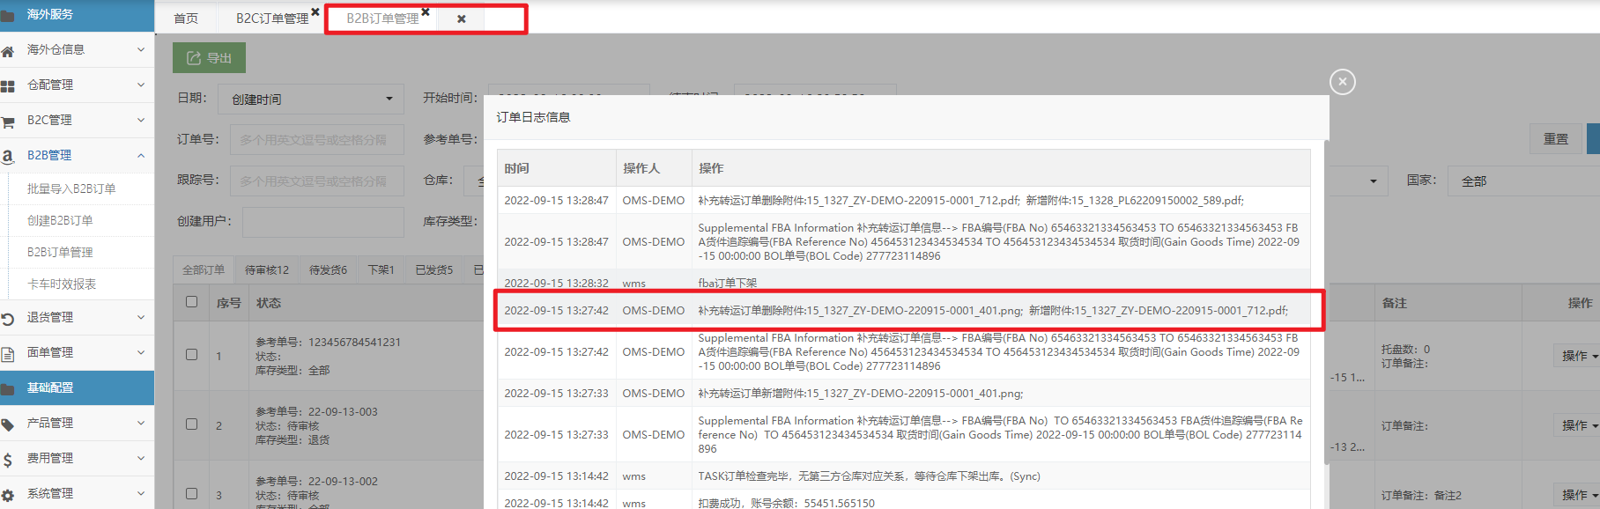Open the 操作 dropdown for order row 3

(1579, 495)
